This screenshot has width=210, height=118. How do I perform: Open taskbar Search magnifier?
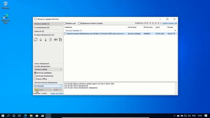[x=8, y=116]
